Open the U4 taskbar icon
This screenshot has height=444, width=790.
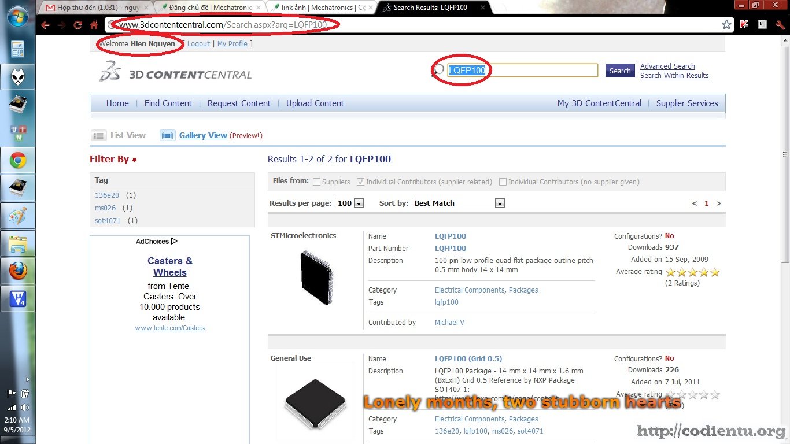17,299
